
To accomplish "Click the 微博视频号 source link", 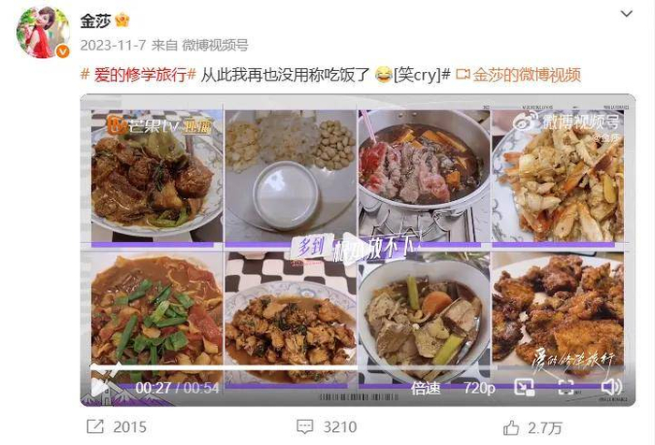I will tap(215, 45).
